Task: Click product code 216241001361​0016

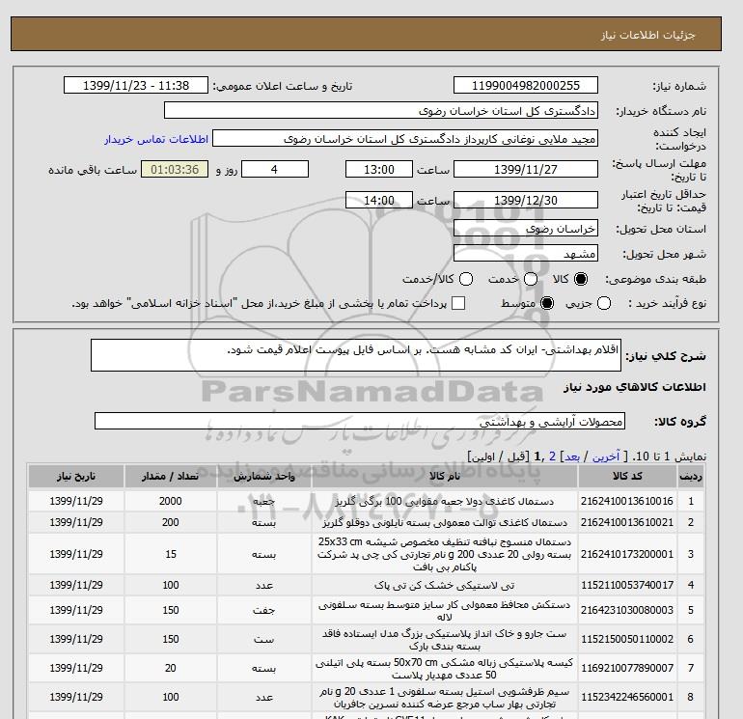Action: (x=627, y=501)
